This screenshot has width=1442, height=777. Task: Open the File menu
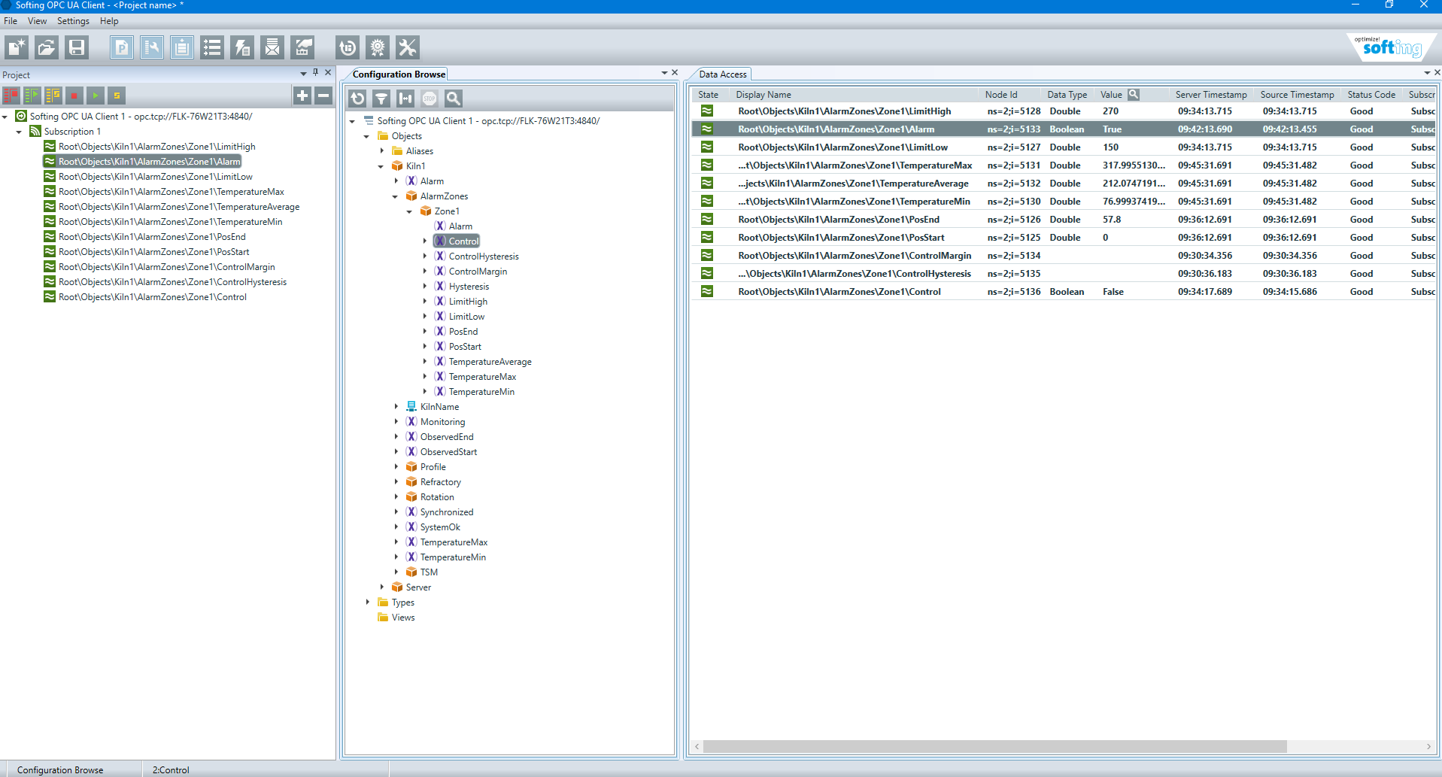(11, 21)
